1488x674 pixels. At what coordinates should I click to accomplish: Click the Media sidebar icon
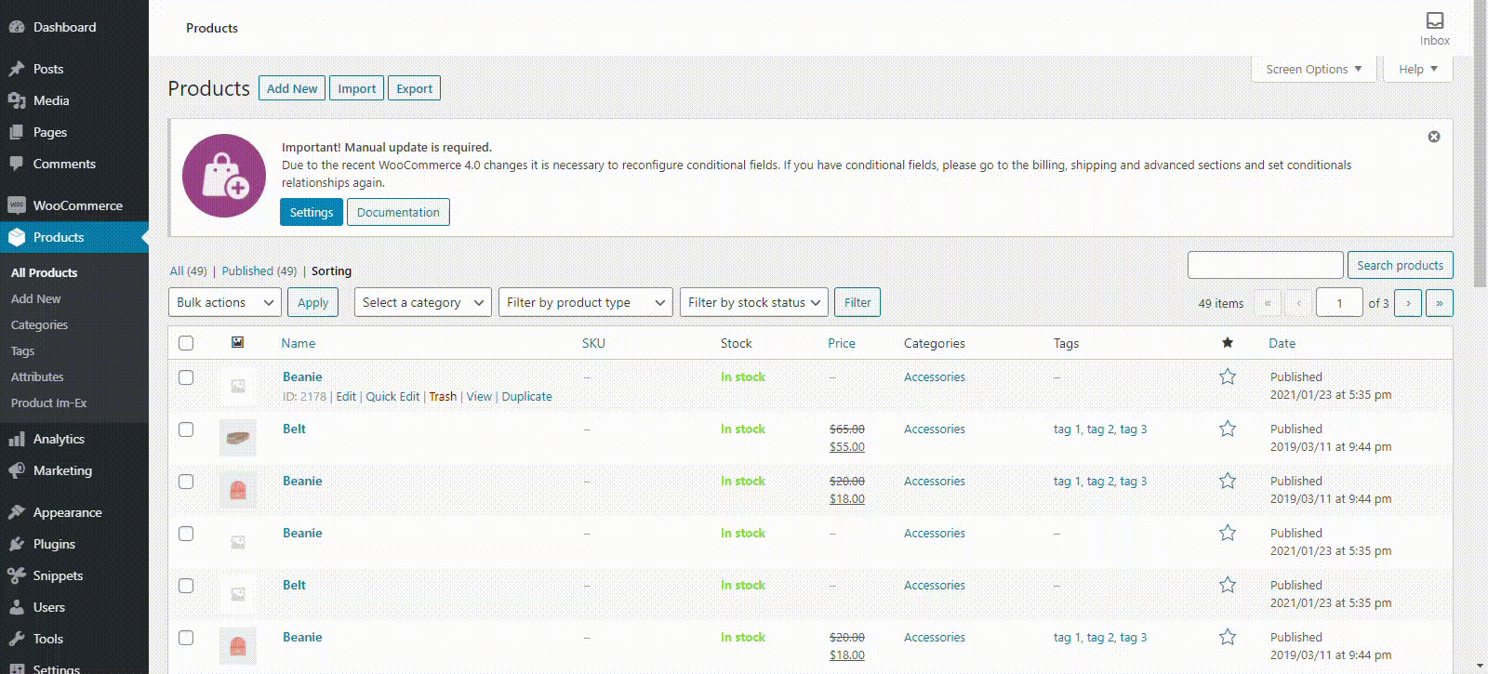tap(17, 100)
